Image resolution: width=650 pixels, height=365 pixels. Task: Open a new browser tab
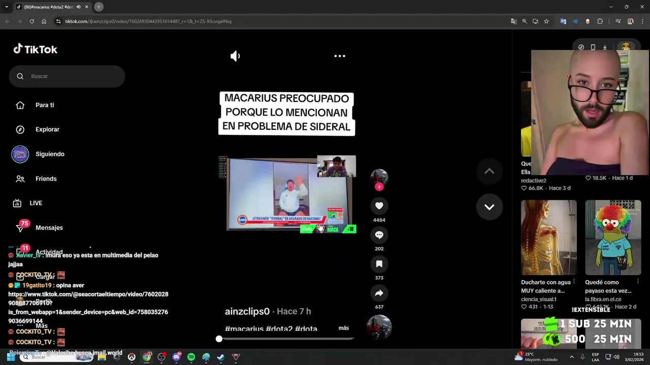(99, 7)
